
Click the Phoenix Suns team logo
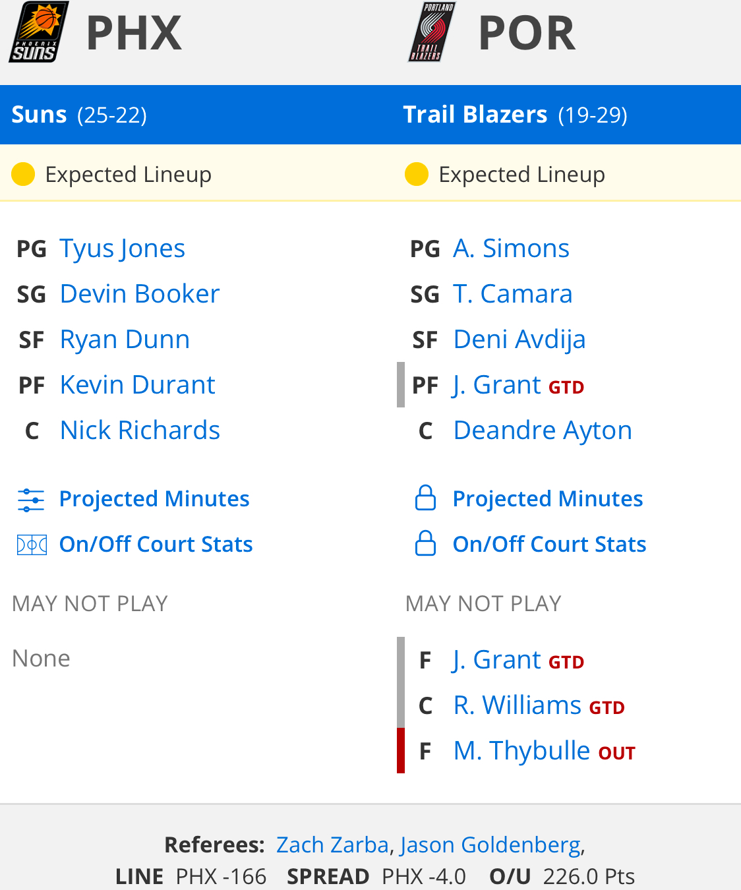pyautogui.click(x=38, y=32)
